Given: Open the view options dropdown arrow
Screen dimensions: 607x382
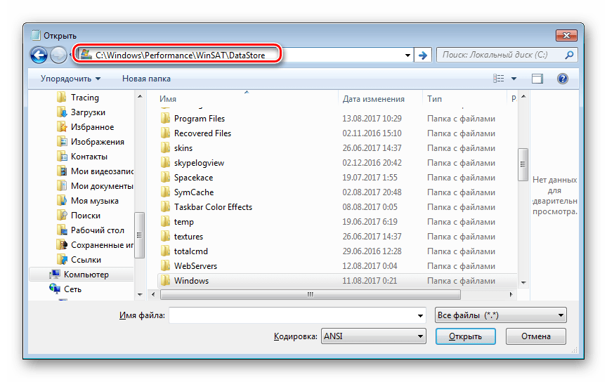Looking at the screenshot, I should coord(514,79).
